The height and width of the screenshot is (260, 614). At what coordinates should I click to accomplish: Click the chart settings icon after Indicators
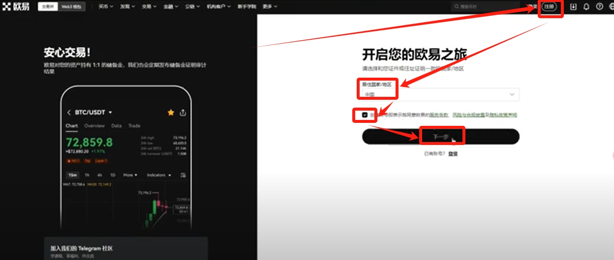point(183,175)
